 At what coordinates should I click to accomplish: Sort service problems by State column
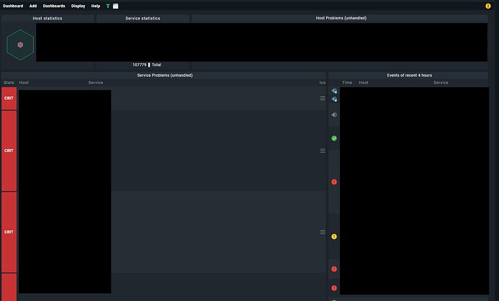9,82
